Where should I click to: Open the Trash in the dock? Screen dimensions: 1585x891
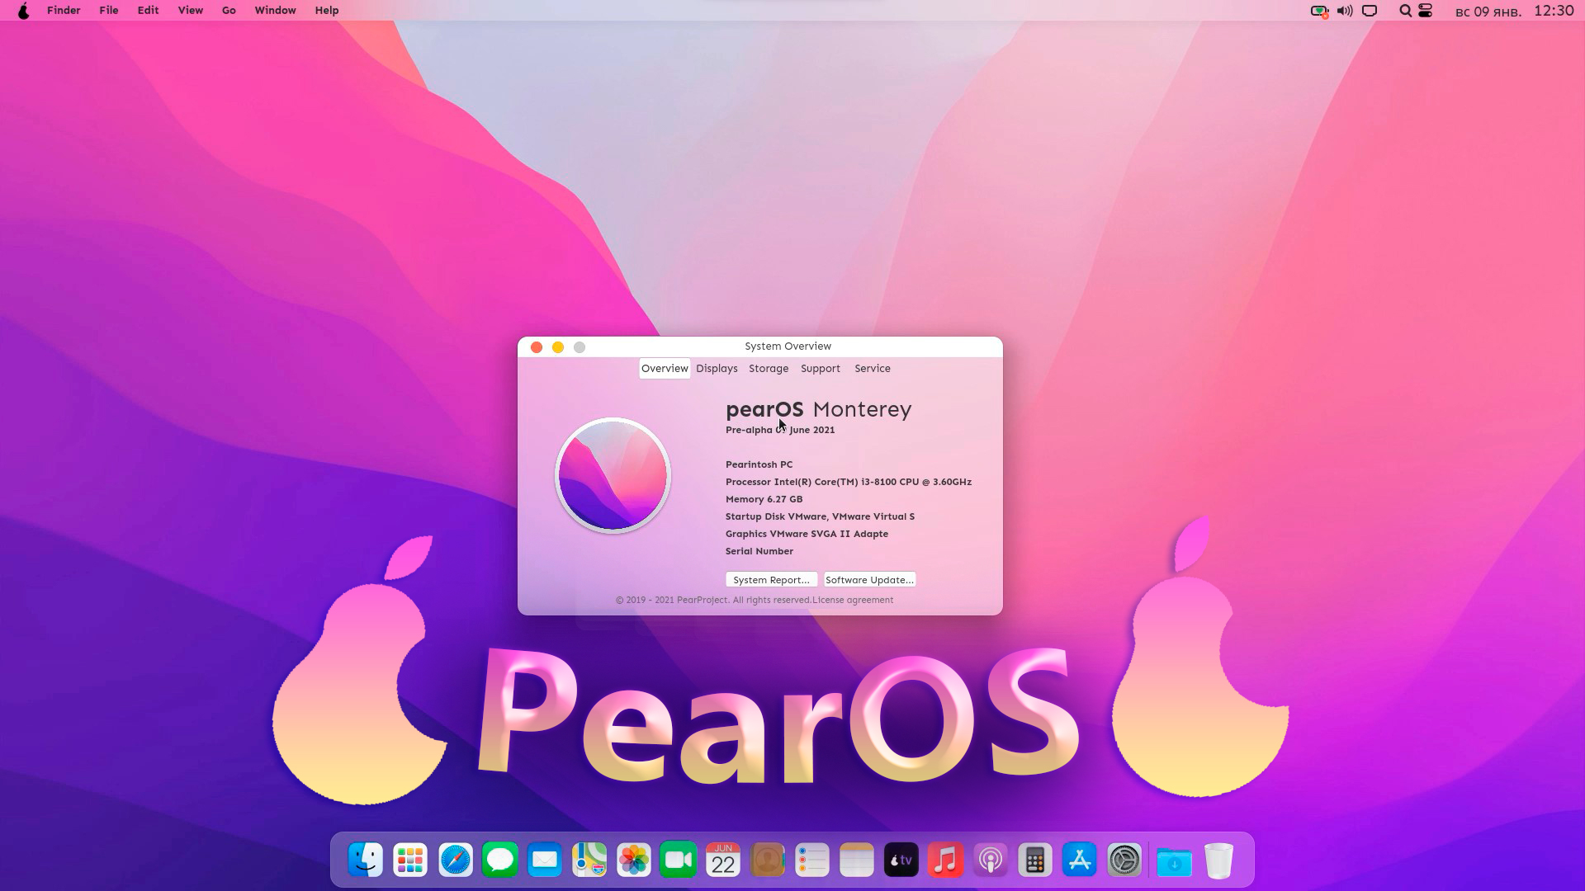point(1218,860)
